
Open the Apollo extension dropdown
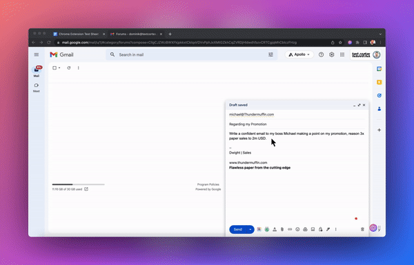pyautogui.click(x=299, y=54)
